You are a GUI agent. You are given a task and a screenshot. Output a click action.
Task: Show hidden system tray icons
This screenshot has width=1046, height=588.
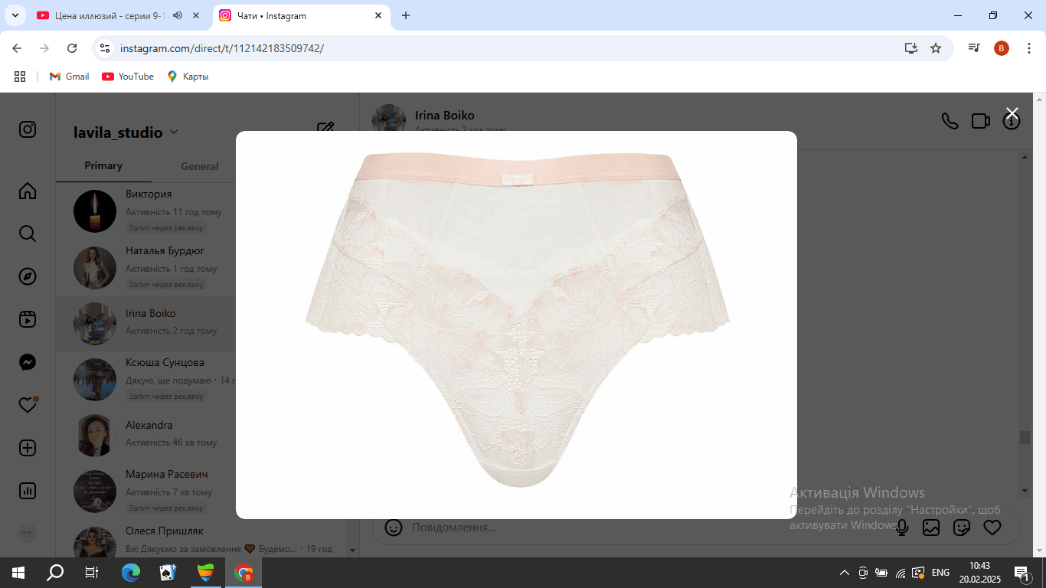click(x=845, y=573)
